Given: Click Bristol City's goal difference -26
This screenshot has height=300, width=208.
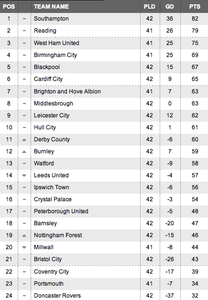Looking at the screenshot, I should (170, 259).
